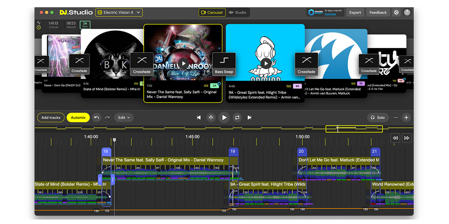Zoom in timeline with plus icon
Viewport: 449px width, 224px height.
[406, 117]
